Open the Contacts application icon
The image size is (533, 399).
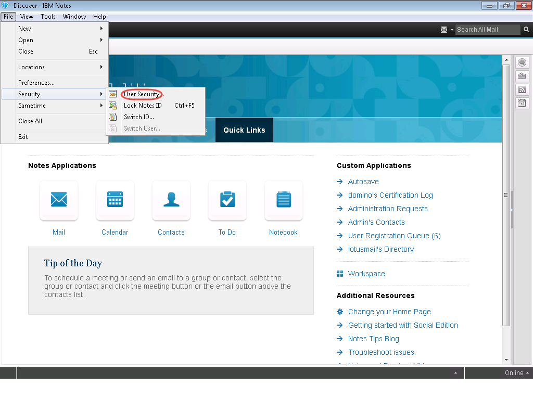coord(171,200)
